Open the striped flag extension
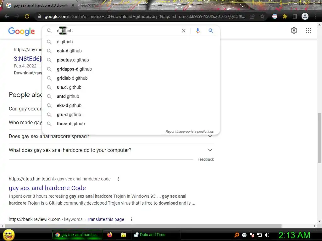The image size is (322, 241). point(275,16)
